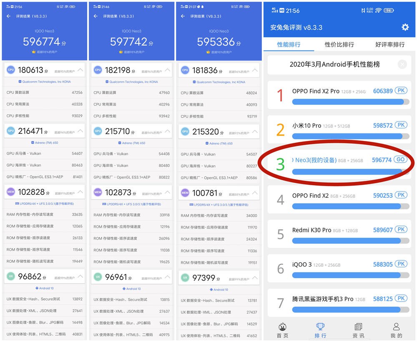Select the score 588125 in the ranking list
The image size is (417, 342).
pyautogui.click(x=383, y=299)
